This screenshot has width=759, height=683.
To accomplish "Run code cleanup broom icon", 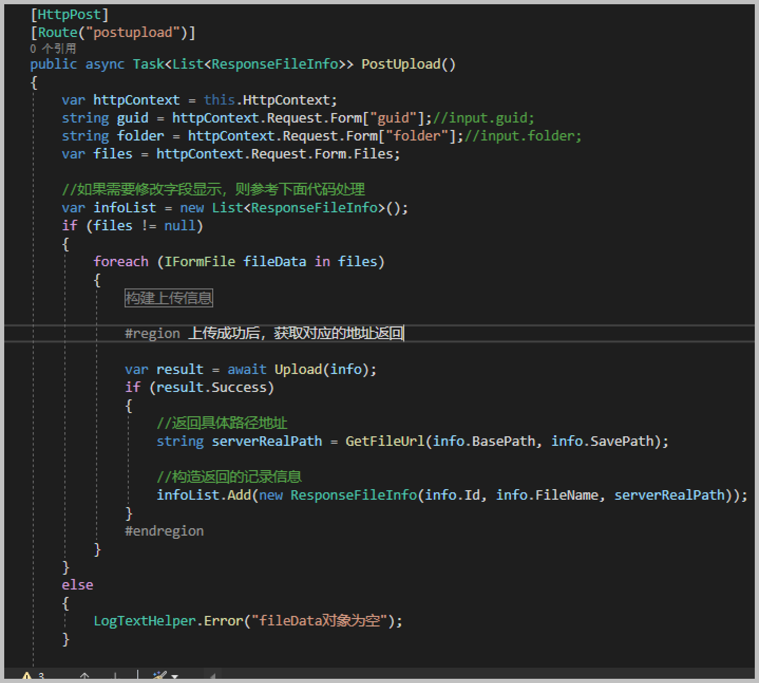I will [x=159, y=676].
